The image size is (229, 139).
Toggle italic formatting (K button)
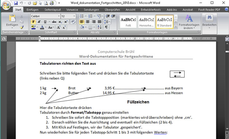(x=39, y=22)
